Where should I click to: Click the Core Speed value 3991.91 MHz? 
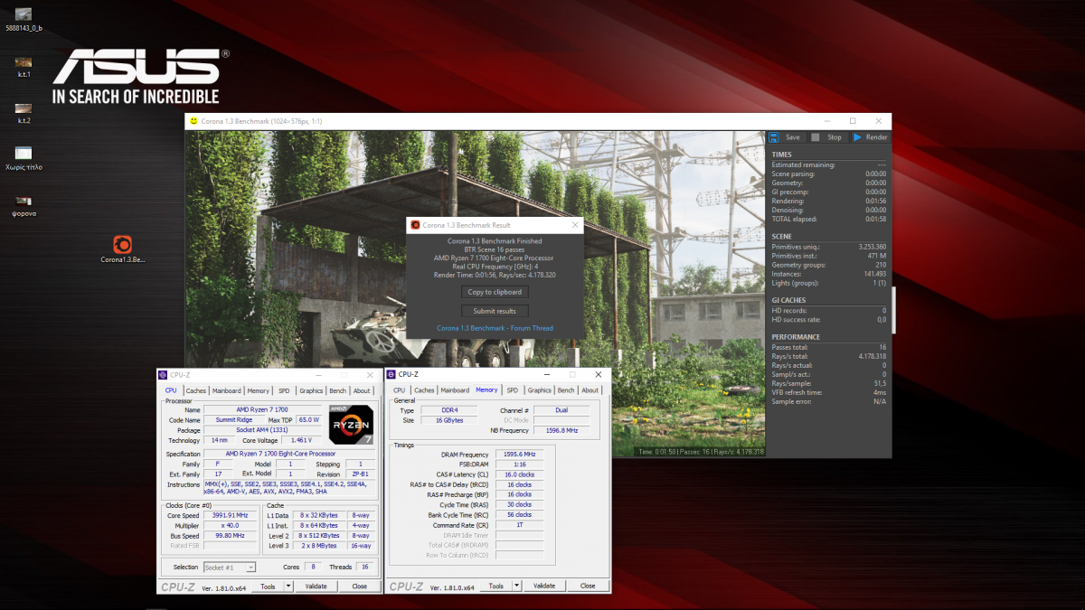click(x=229, y=515)
